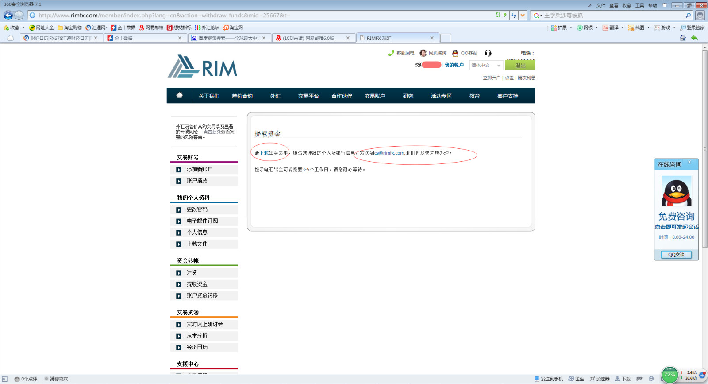Open the 文件 menu

601,5
